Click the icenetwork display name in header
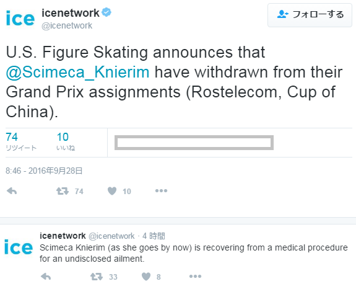 tap(71, 13)
